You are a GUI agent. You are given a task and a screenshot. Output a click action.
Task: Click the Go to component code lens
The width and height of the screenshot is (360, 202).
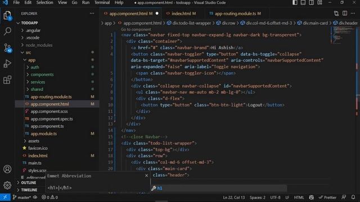[x=136, y=29]
